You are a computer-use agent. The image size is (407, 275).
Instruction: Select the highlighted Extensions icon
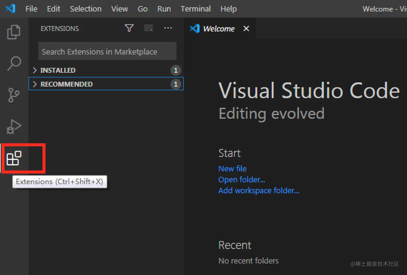coord(14,158)
